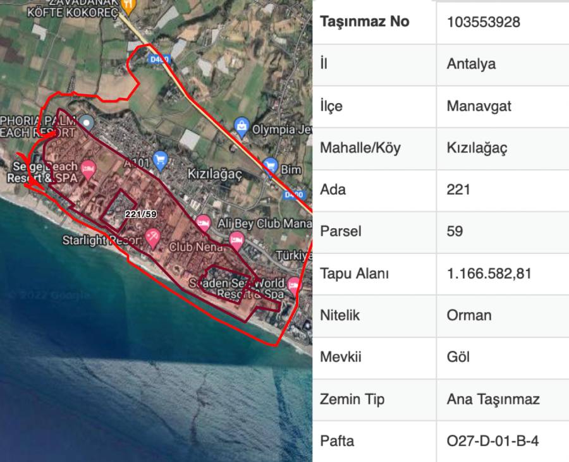The height and width of the screenshot is (462, 569).
Task: Click the Taşınmaz No row label
Action: coord(364,22)
